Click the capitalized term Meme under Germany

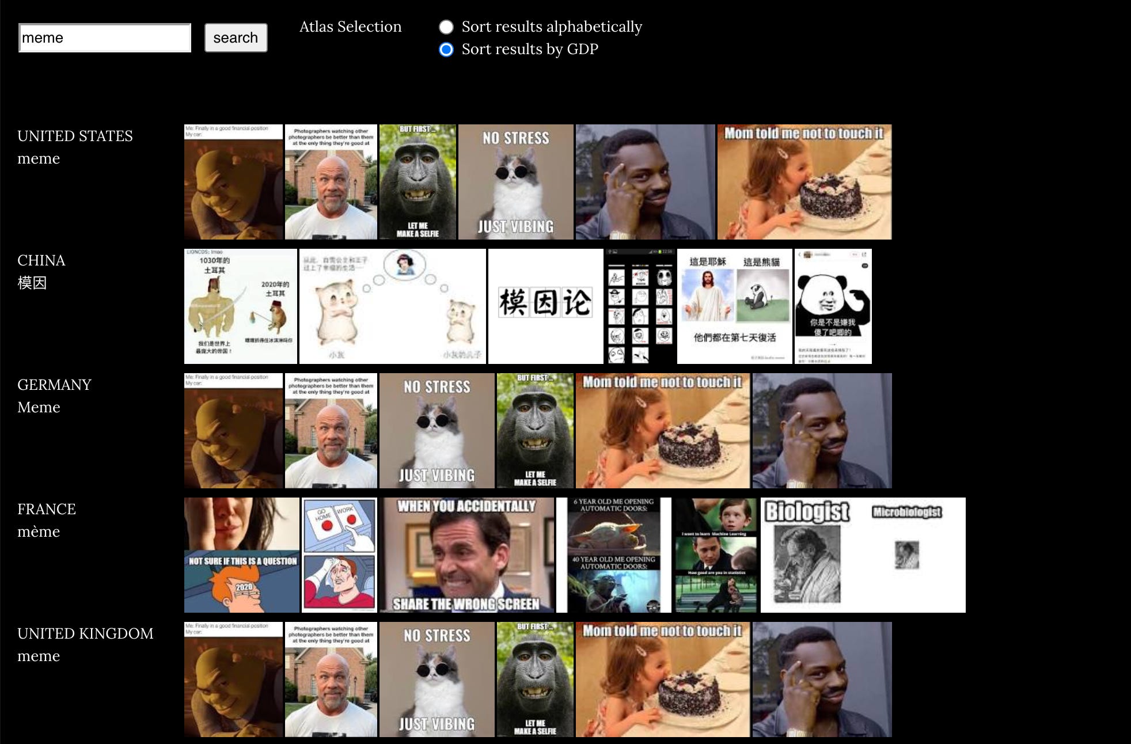39,407
